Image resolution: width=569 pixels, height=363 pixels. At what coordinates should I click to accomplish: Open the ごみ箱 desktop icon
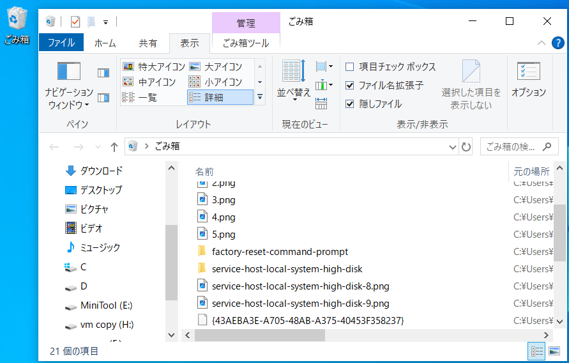17,26
